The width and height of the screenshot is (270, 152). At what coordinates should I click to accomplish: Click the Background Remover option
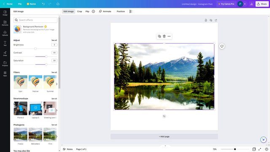tap(35, 29)
